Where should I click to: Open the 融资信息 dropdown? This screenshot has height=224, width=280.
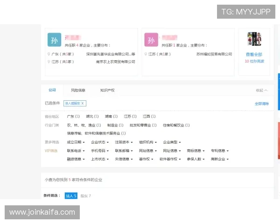coord(76,159)
